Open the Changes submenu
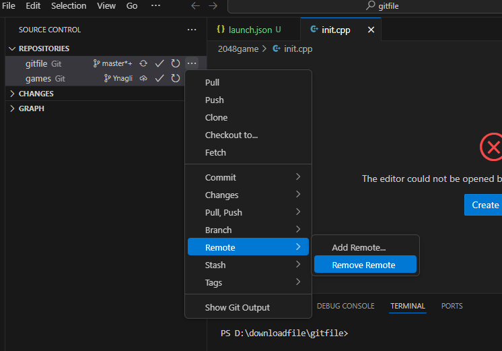502x351 pixels. [248, 195]
